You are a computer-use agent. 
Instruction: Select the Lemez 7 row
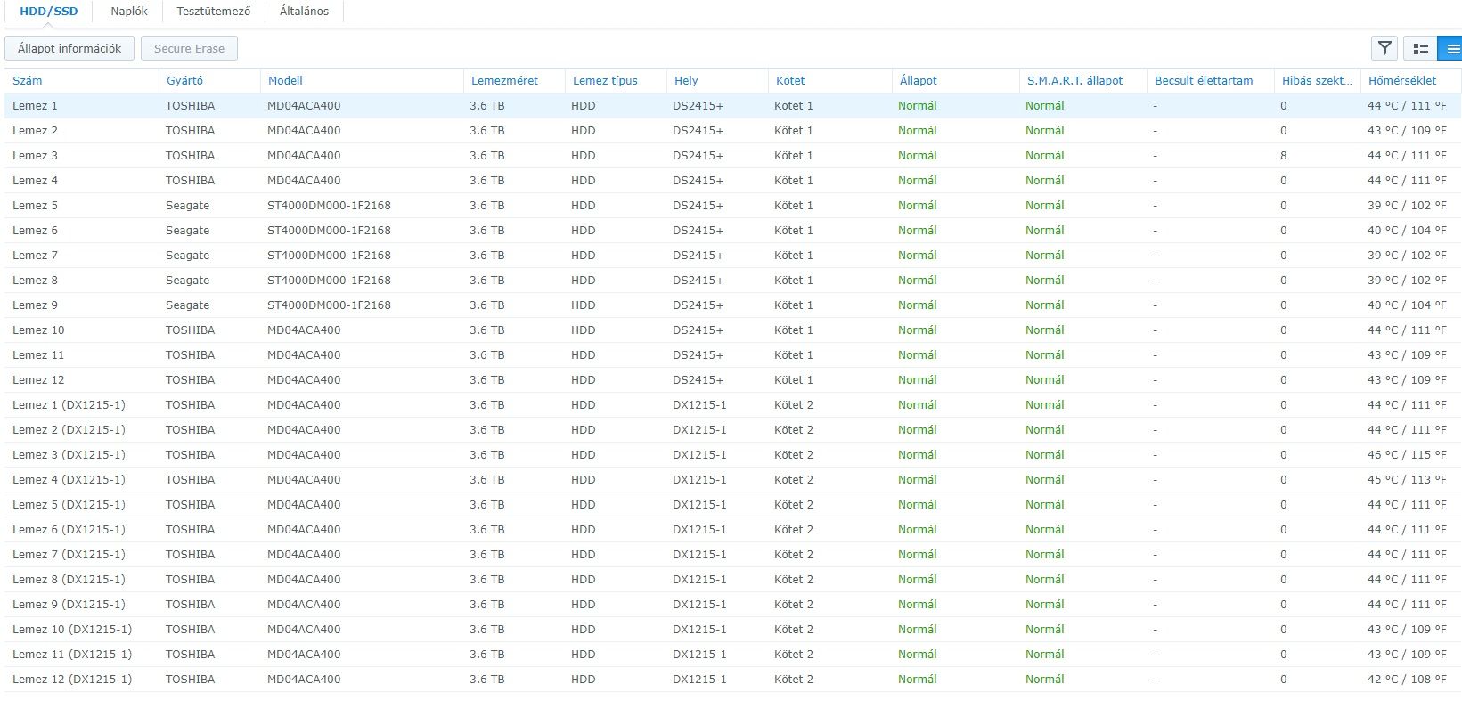pos(733,255)
